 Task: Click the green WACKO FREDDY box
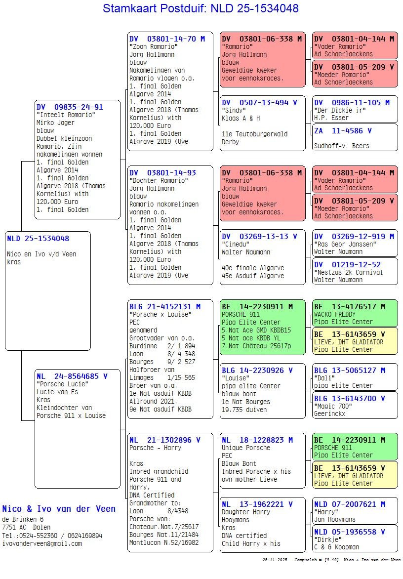pos(355,313)
